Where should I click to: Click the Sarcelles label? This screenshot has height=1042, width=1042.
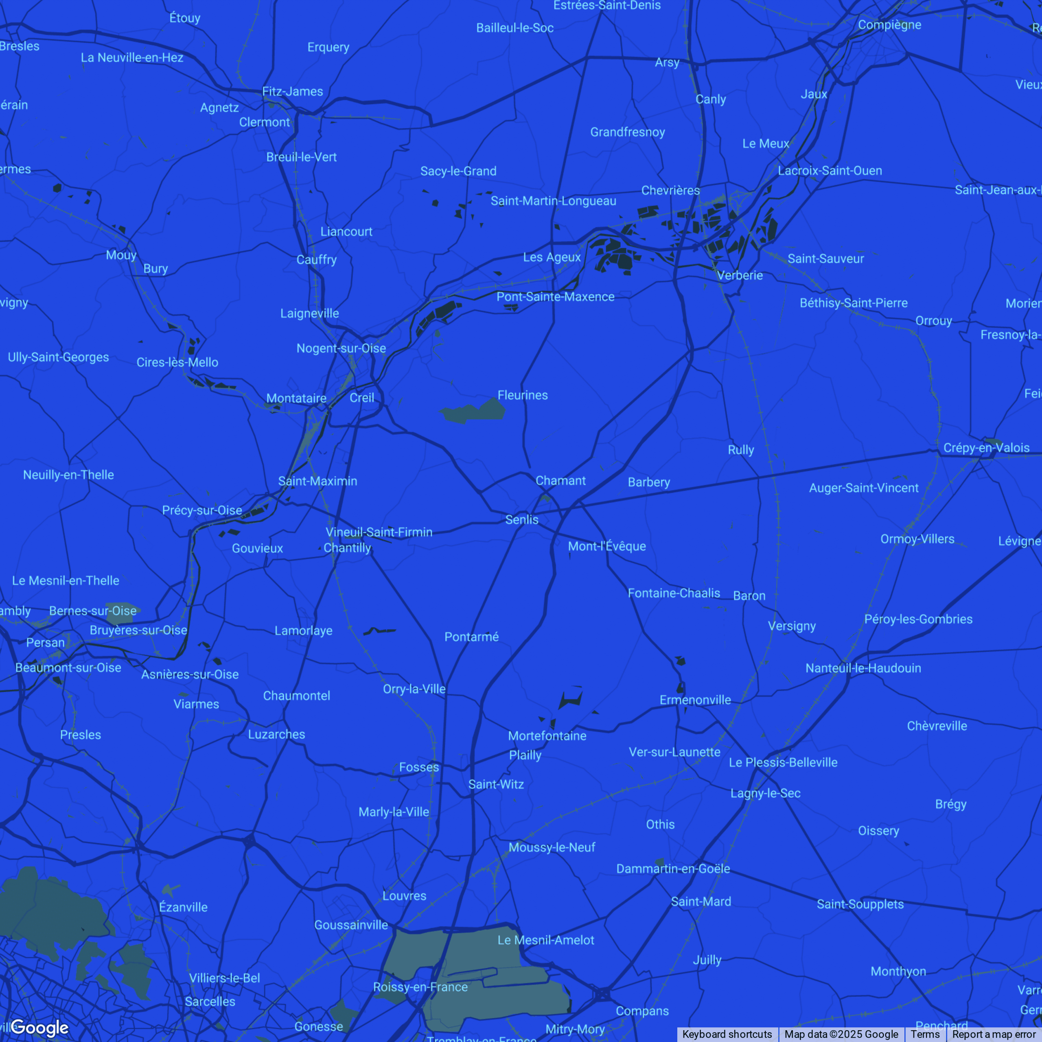coord(210,1002)
